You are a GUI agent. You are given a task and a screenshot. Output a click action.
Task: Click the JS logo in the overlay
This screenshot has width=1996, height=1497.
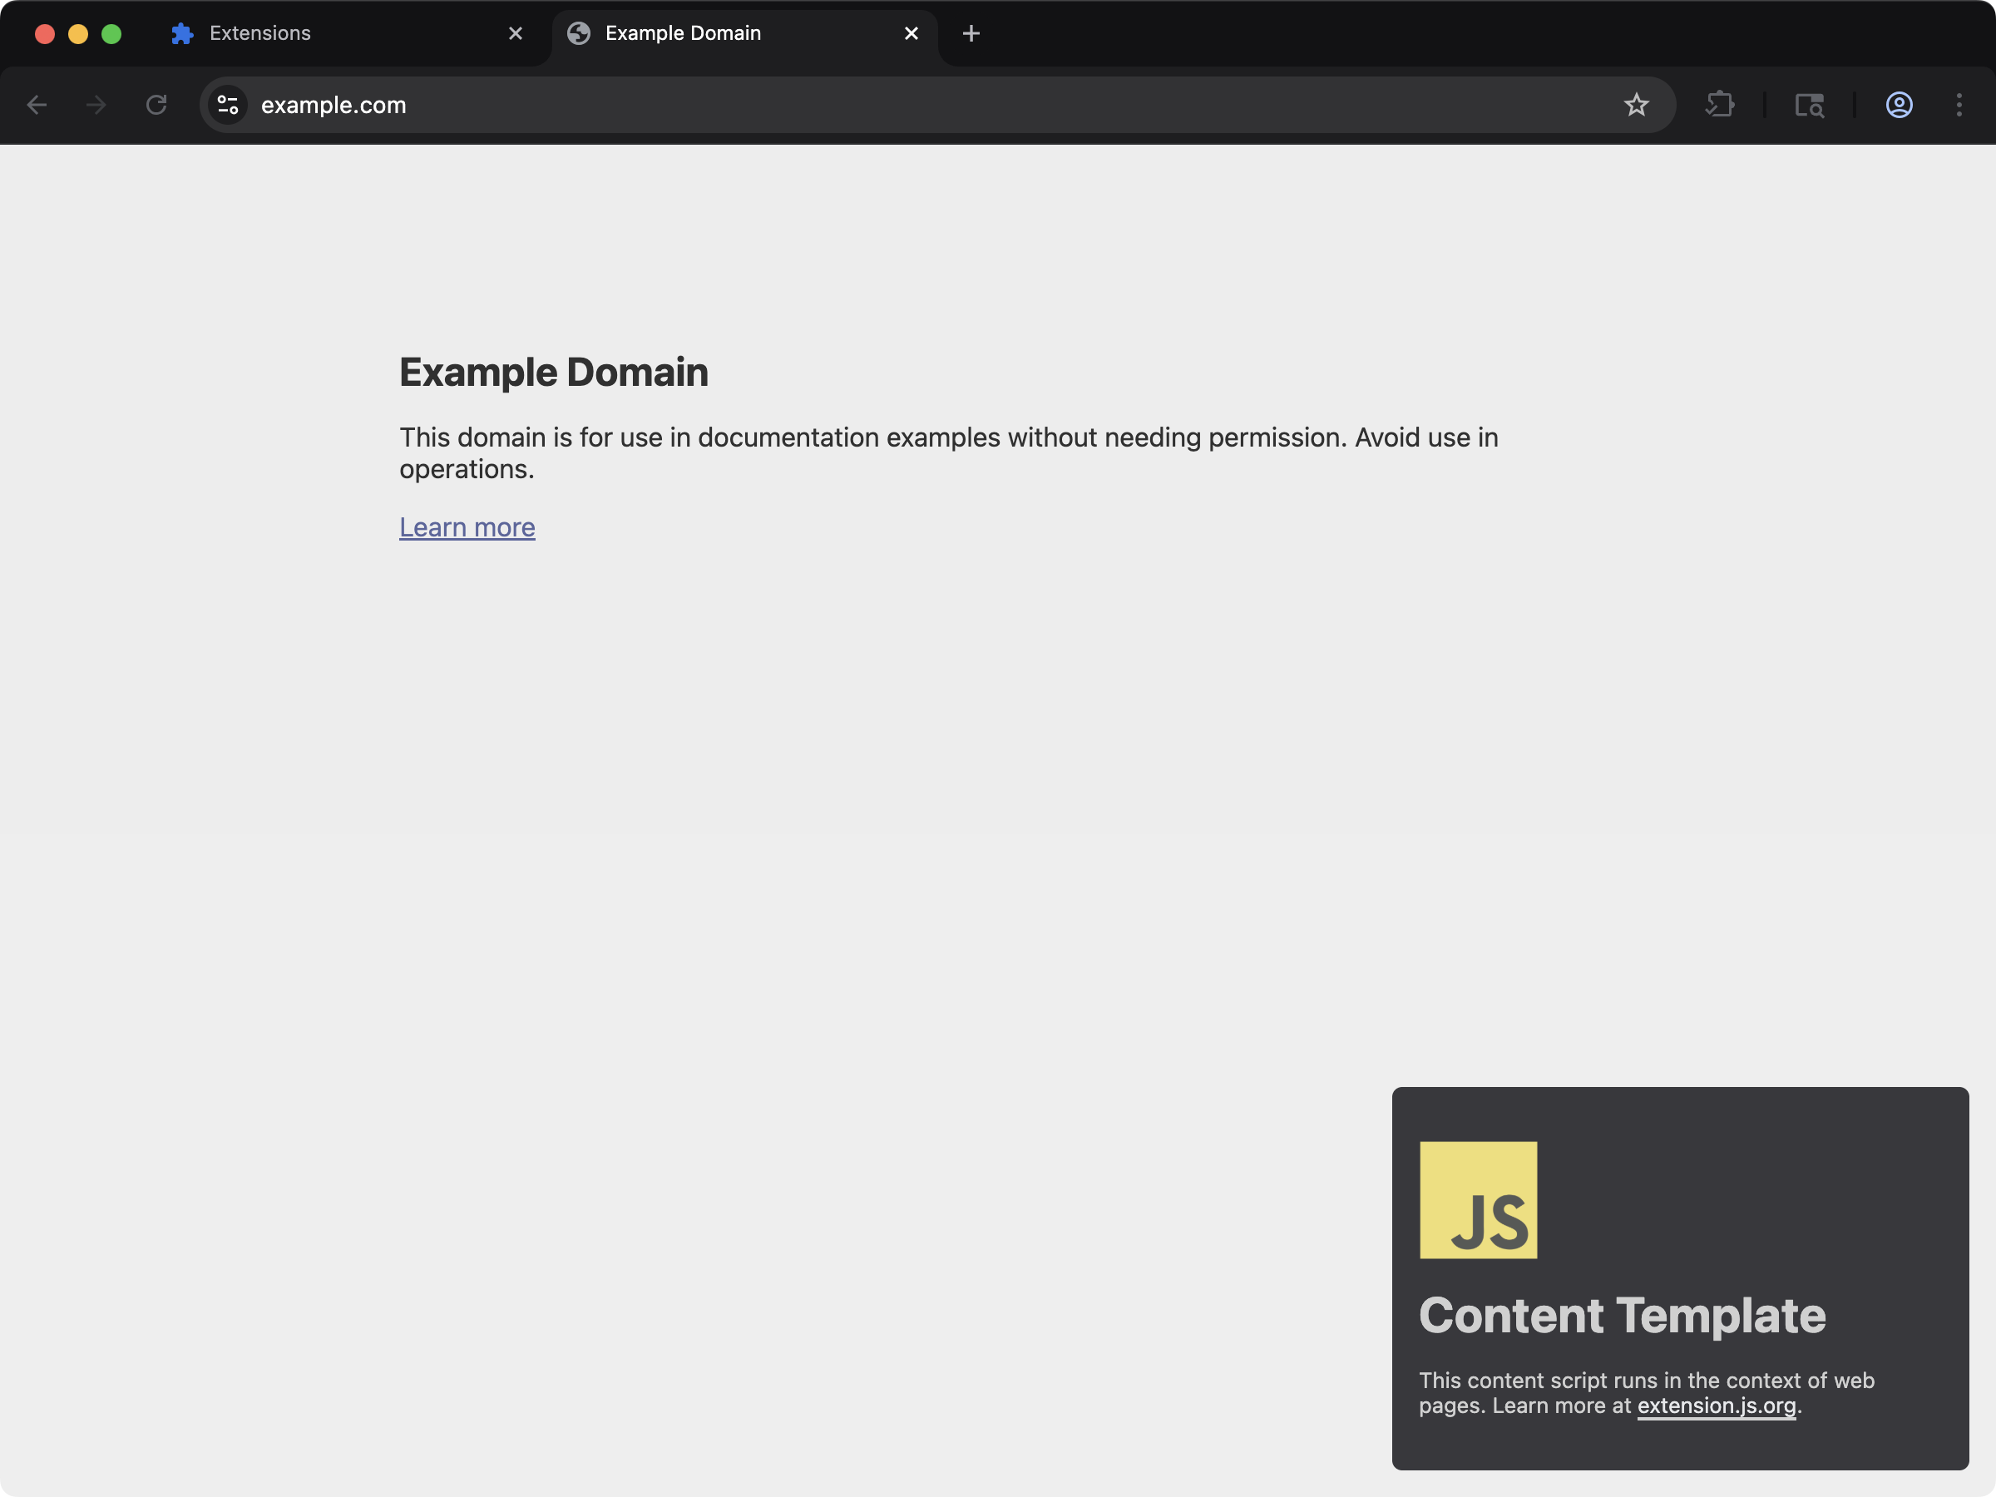1478,1200
